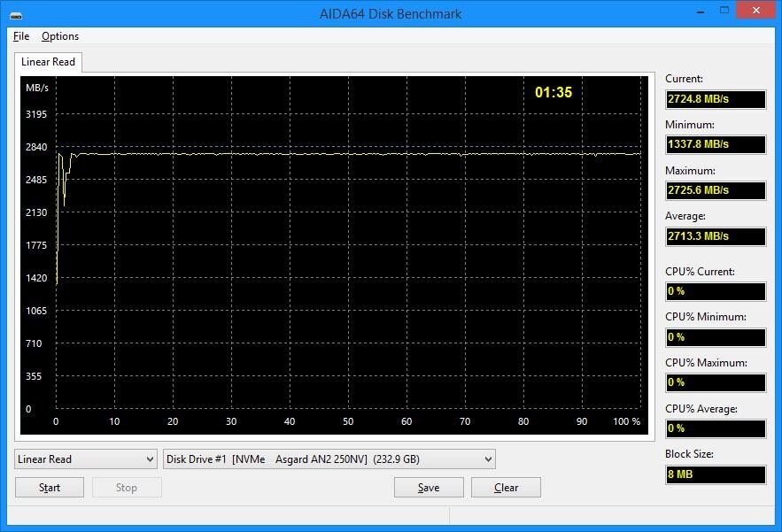This screenshot has width=782, height=532.
Task: Click the Minimum speed value display
Action: point(716,144)
